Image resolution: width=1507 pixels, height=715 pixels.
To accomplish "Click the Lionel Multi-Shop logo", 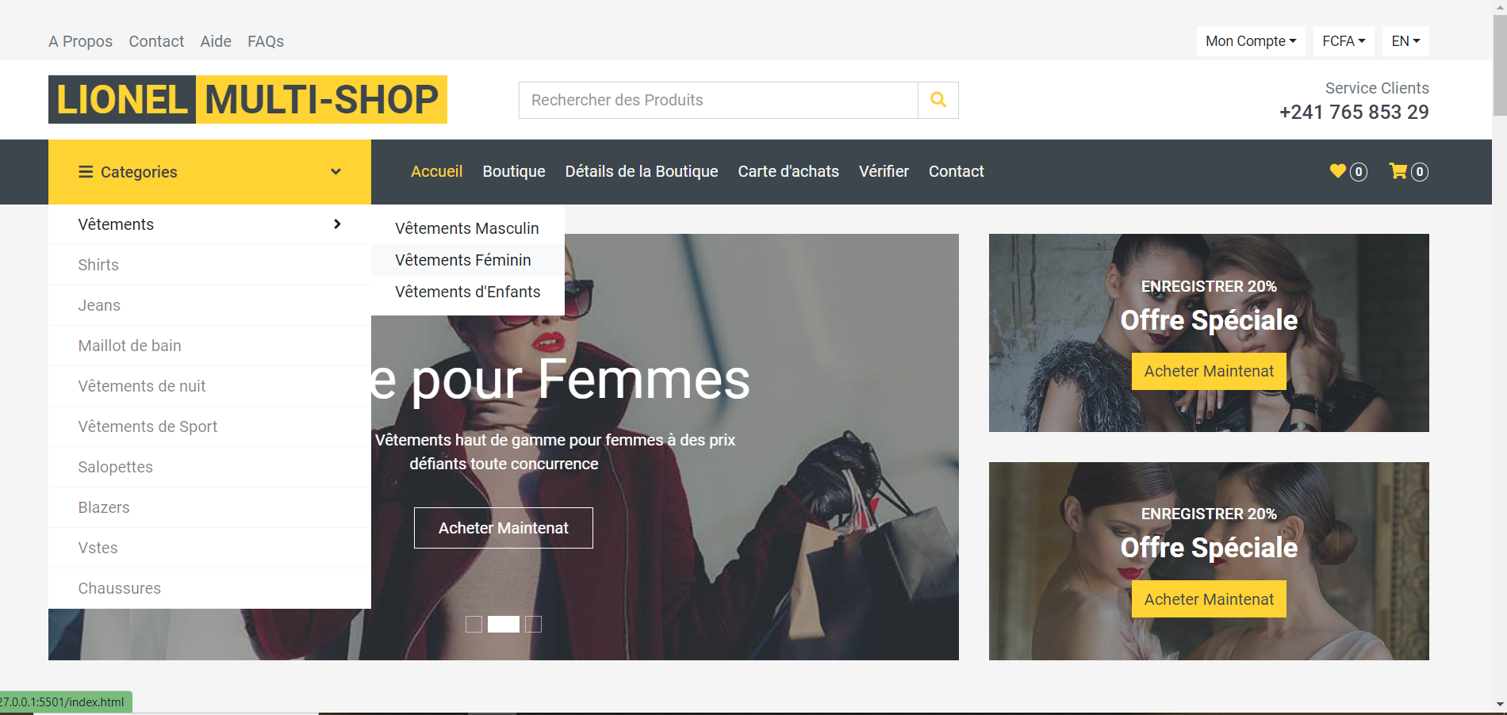I will pos(247,100).
